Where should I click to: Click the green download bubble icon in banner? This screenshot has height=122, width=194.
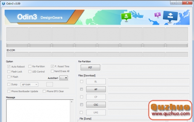pos(126,17)
